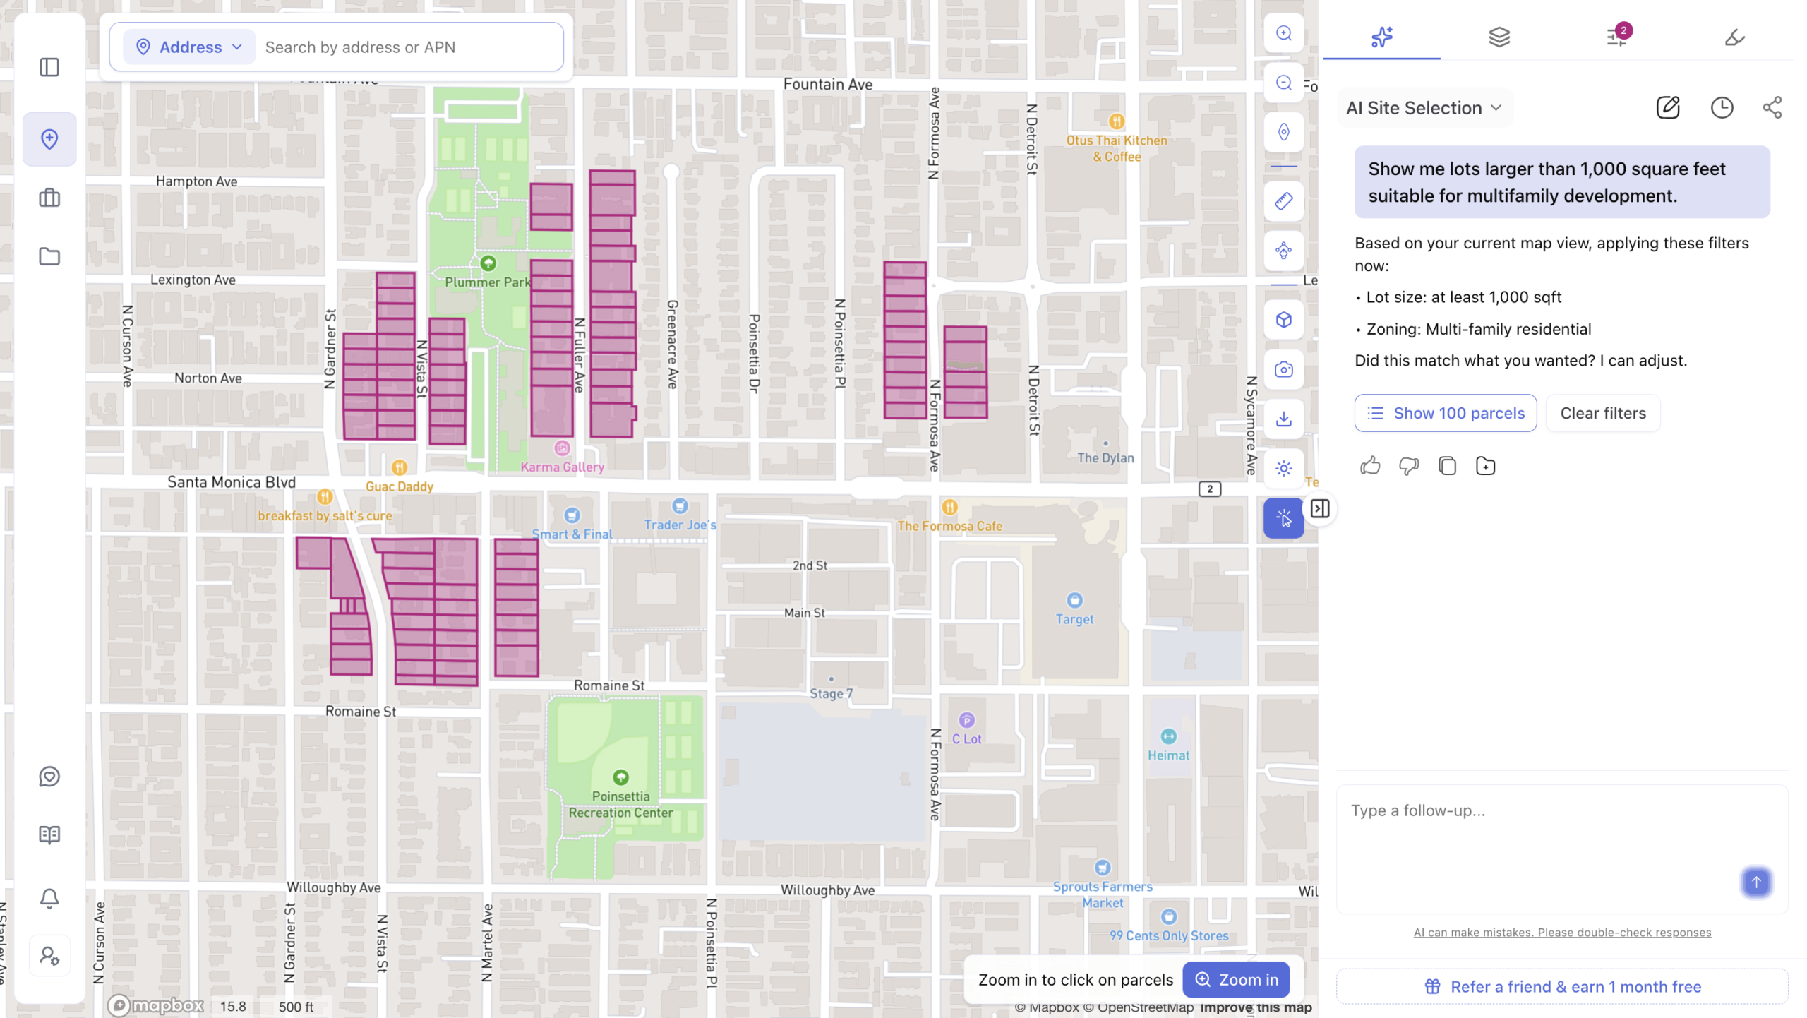1807x1018 pixels.
Task: Switch to the layers tab
Action: click(x=1499, y=37)
